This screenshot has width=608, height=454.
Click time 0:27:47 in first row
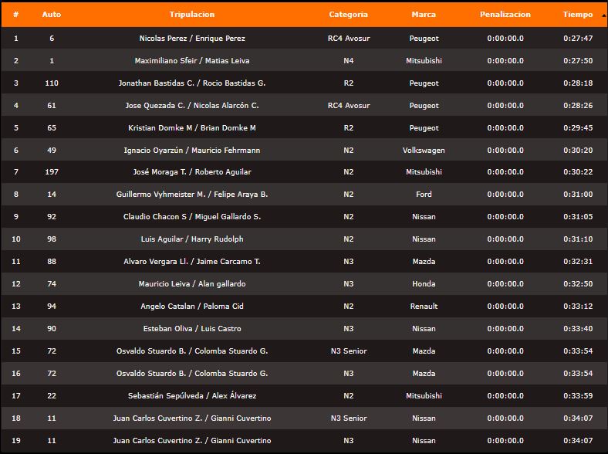[578, 39]
